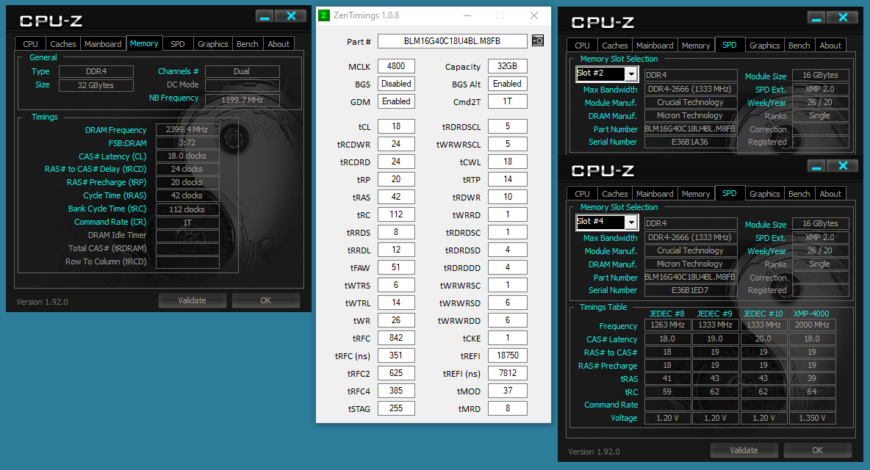
Task: Minimize the left CPU-Z Memory window
Action: click(x=265, y=16)
